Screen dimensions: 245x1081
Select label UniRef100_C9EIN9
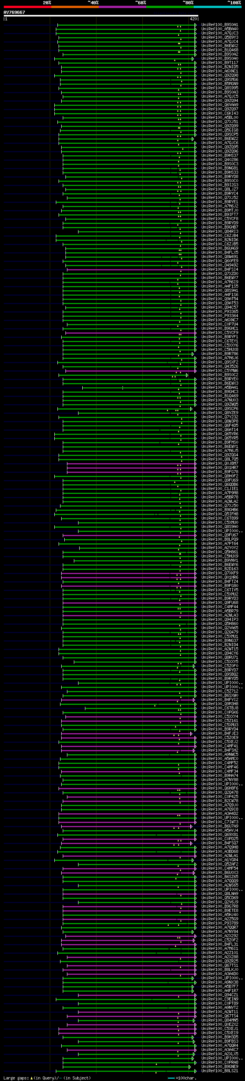(x=219, y=999)
